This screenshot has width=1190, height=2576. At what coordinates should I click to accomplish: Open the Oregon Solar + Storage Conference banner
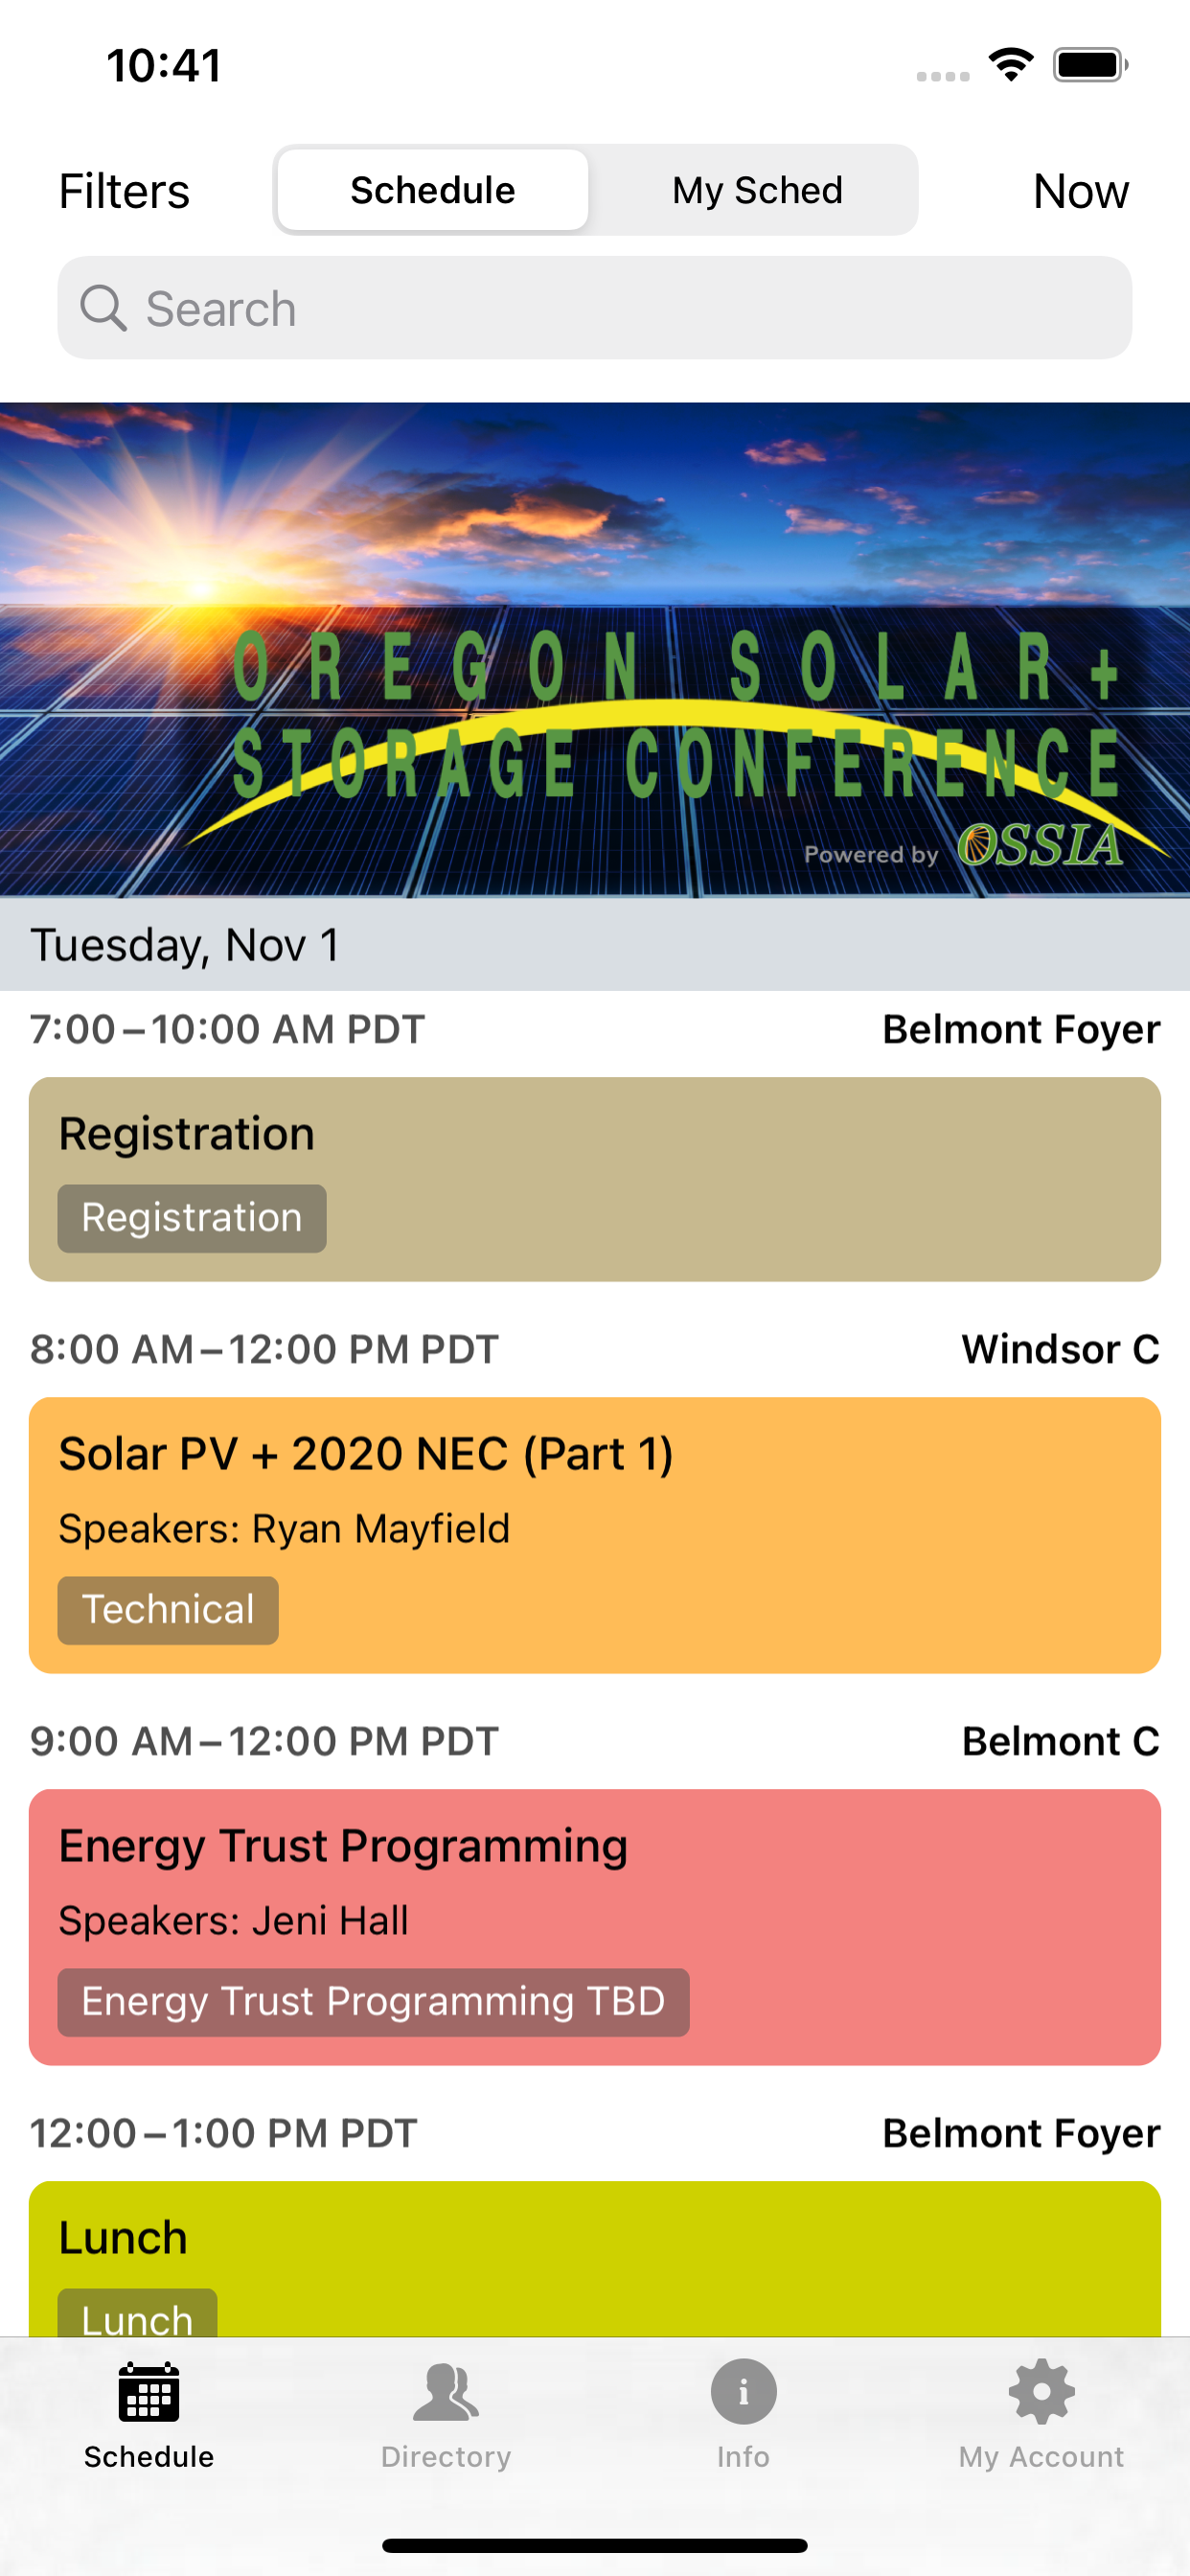595,650
